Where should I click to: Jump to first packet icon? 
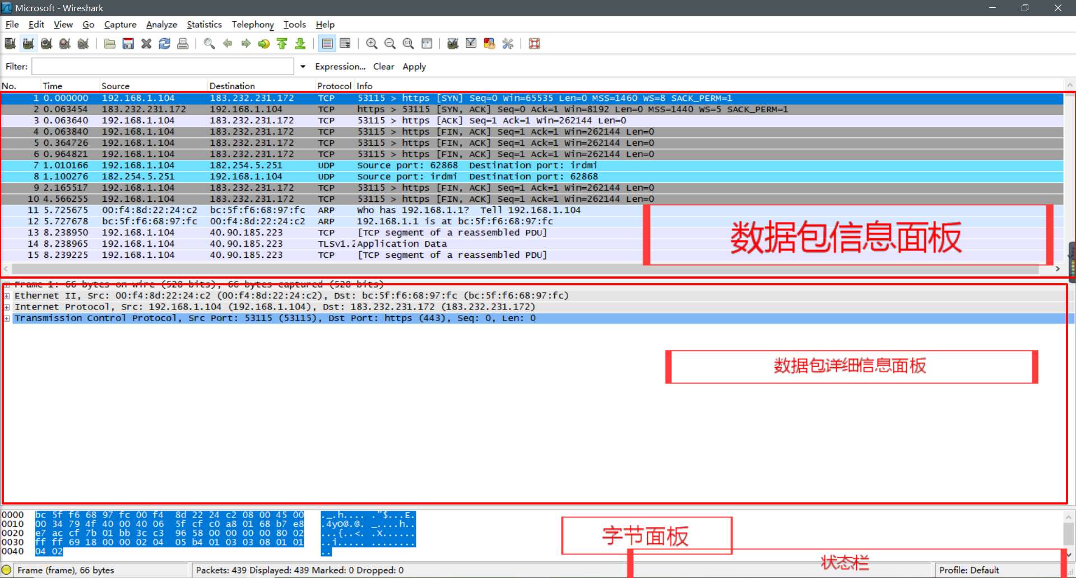(x=282, y=44)
